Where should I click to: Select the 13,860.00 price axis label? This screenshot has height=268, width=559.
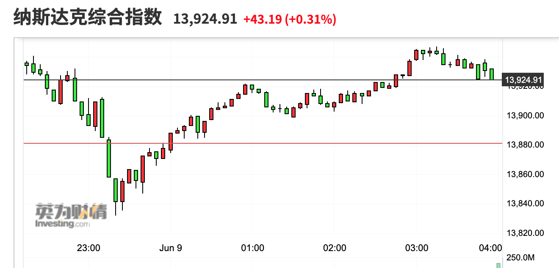pyautogui.click(x=525, y=174)
